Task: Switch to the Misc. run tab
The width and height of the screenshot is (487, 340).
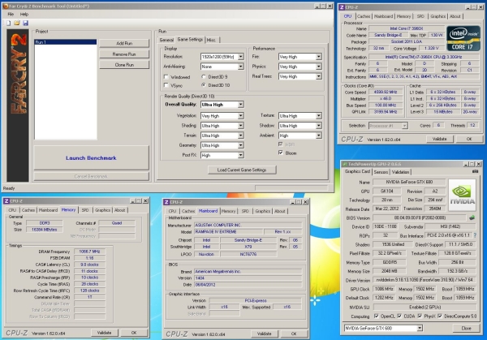Action: tap(212, 40)
